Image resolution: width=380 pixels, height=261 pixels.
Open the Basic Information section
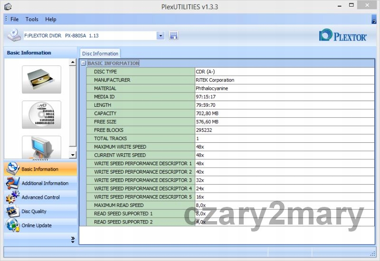point(40,169)
